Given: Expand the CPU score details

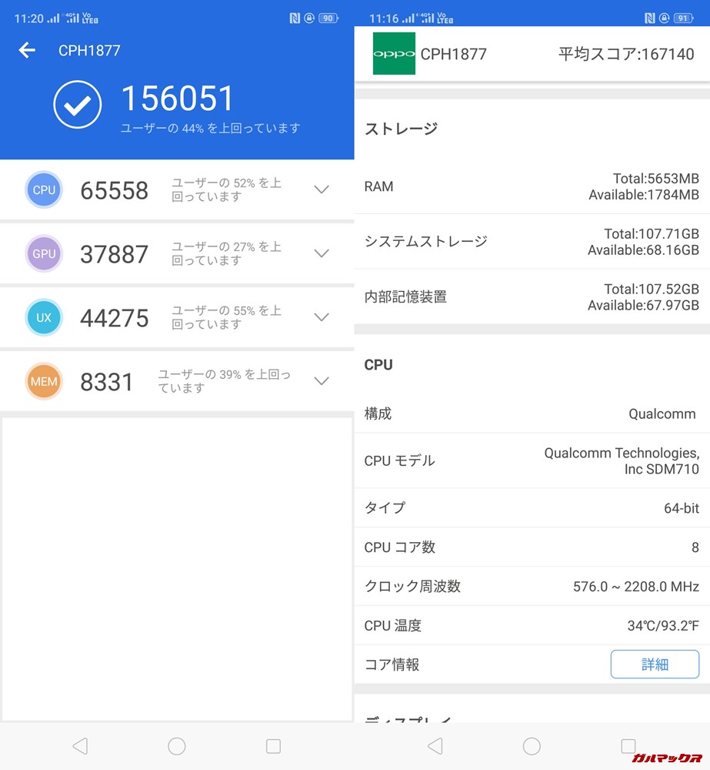Looking at the screenshot, I should [321, 189].
